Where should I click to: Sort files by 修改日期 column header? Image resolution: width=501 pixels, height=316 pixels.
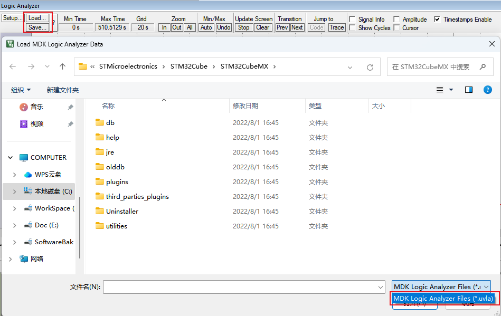245,106
